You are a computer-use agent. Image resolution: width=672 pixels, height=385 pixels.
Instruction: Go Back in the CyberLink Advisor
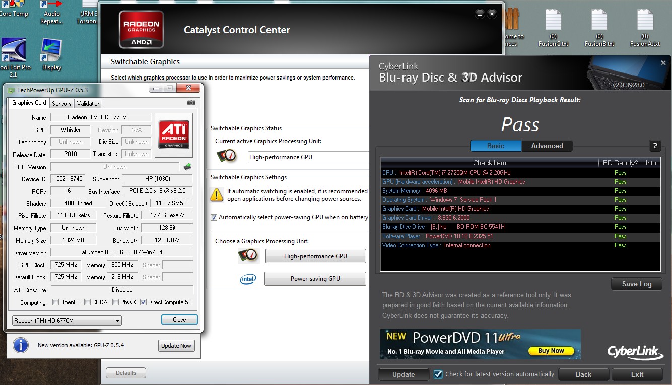[584, 374]
